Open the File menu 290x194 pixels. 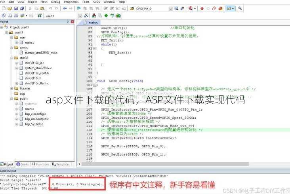point(3,2)
